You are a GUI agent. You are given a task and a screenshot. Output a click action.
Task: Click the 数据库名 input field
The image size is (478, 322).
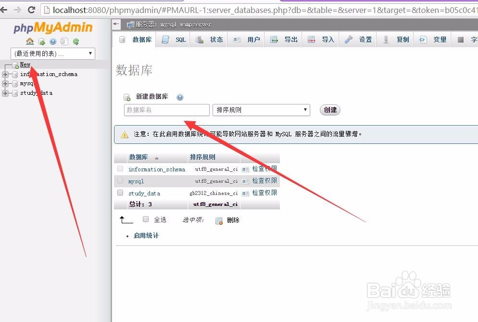tap(167, 110)
